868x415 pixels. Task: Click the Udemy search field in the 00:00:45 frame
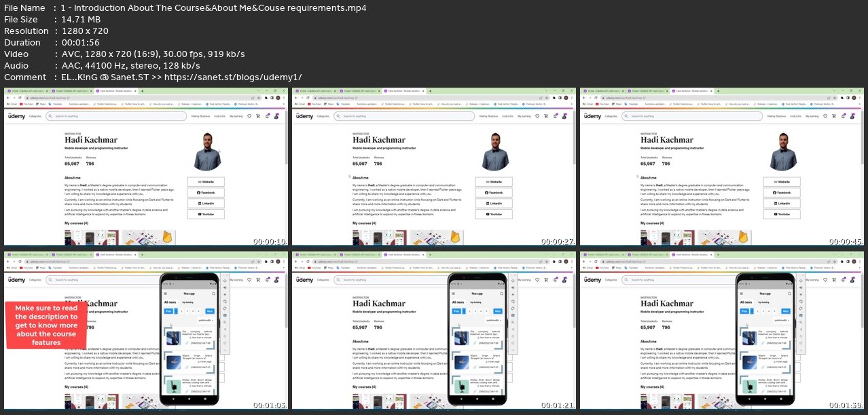click(x=691, y=116)
